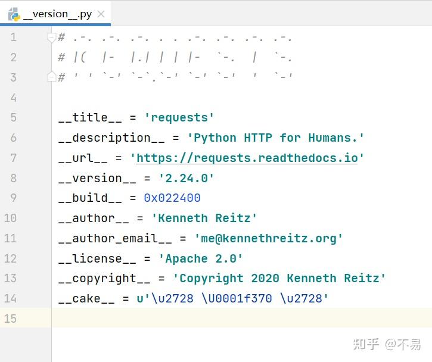Click line number 12 in the gutter
The width and height of the screenshot is (432, 362).
click(x=10, y=258)
